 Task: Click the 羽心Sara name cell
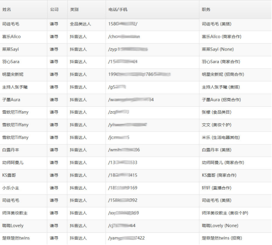tap(11, 62)
